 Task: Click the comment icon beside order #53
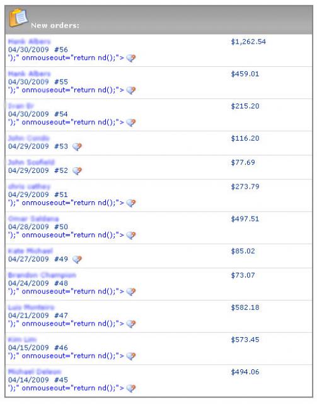(x=77, y=147)
